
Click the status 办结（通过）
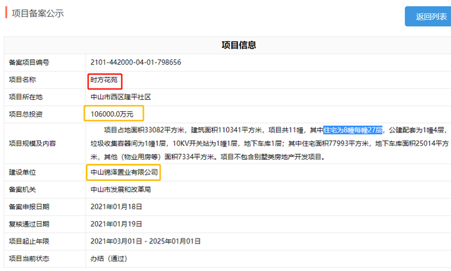pos(109,258)
